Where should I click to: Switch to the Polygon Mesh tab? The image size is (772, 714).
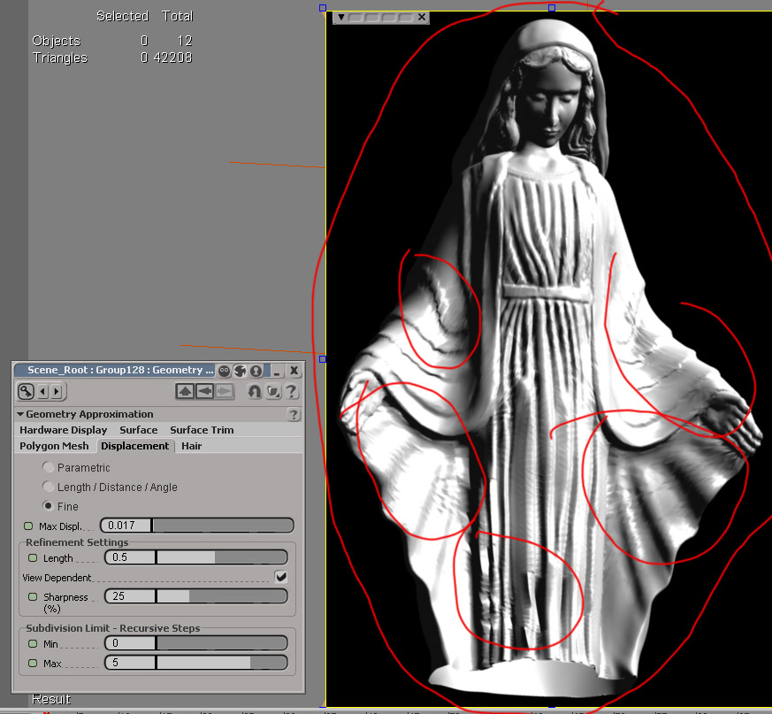coord(54,446)
